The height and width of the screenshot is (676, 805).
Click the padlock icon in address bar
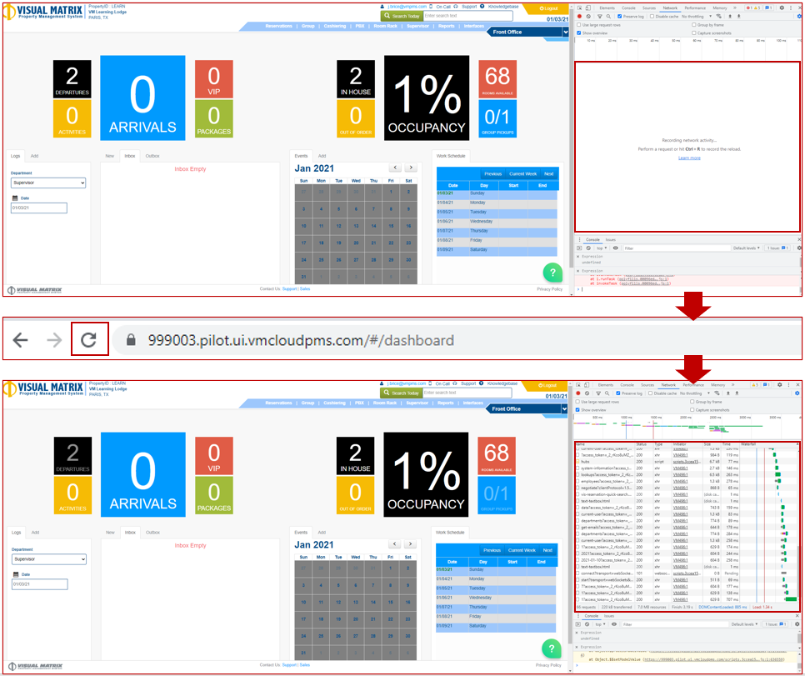point(130,340)
